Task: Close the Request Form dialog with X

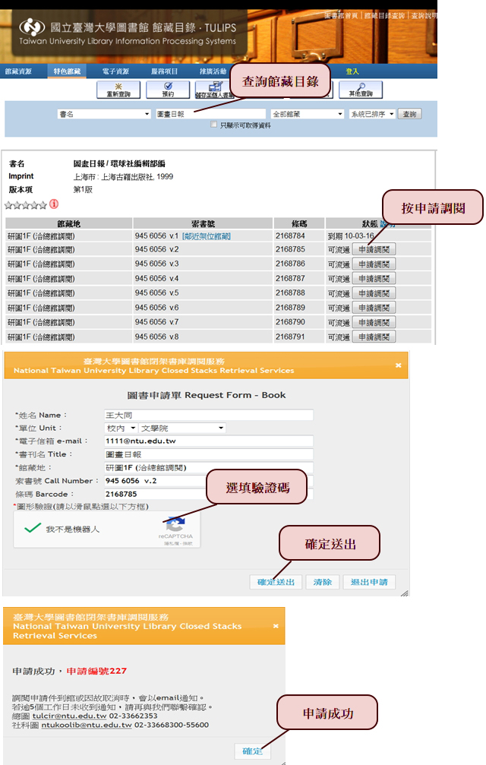Action: point(398,365)
